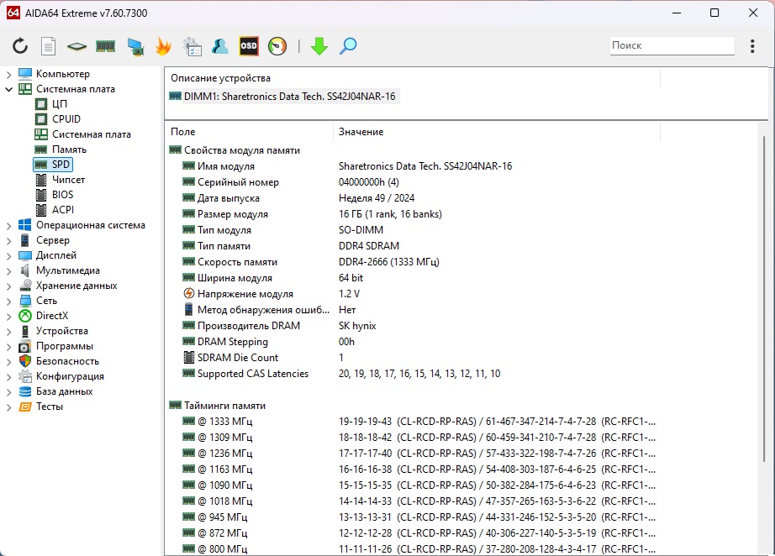Click the DirectX Xbox logo icon

25,316
